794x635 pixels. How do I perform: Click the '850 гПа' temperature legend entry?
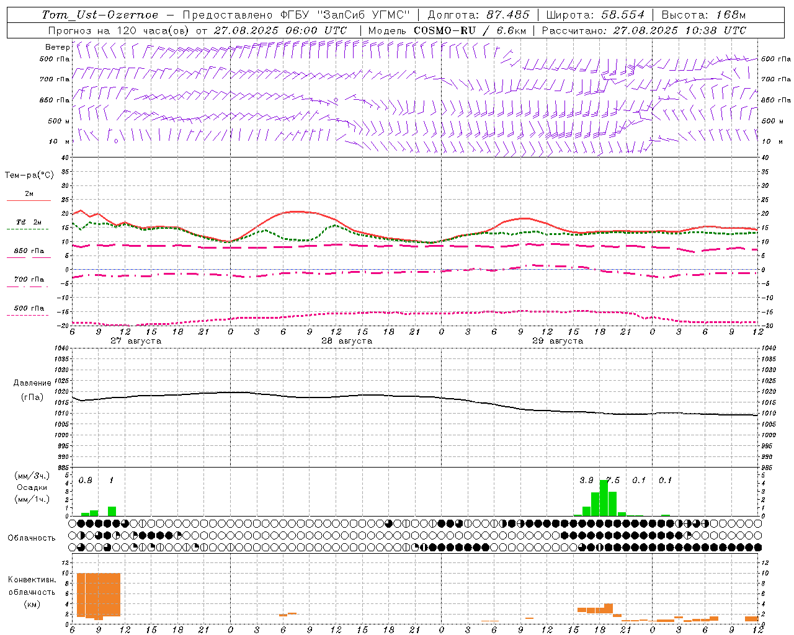(29, 251)
